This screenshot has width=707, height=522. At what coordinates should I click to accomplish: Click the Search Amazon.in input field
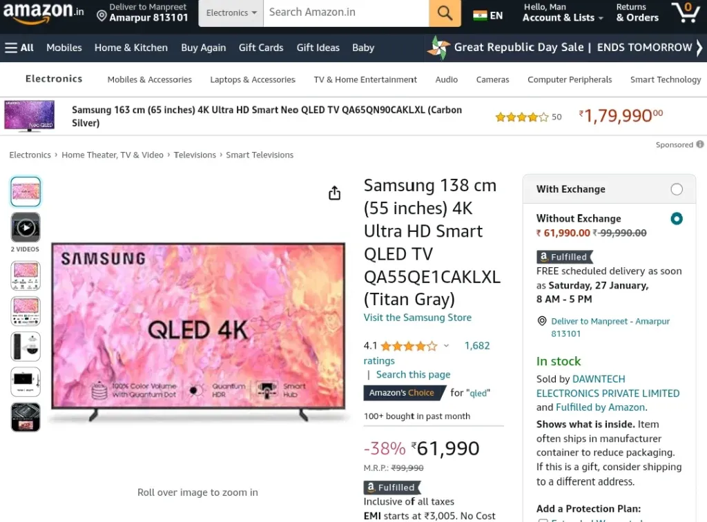347,13
